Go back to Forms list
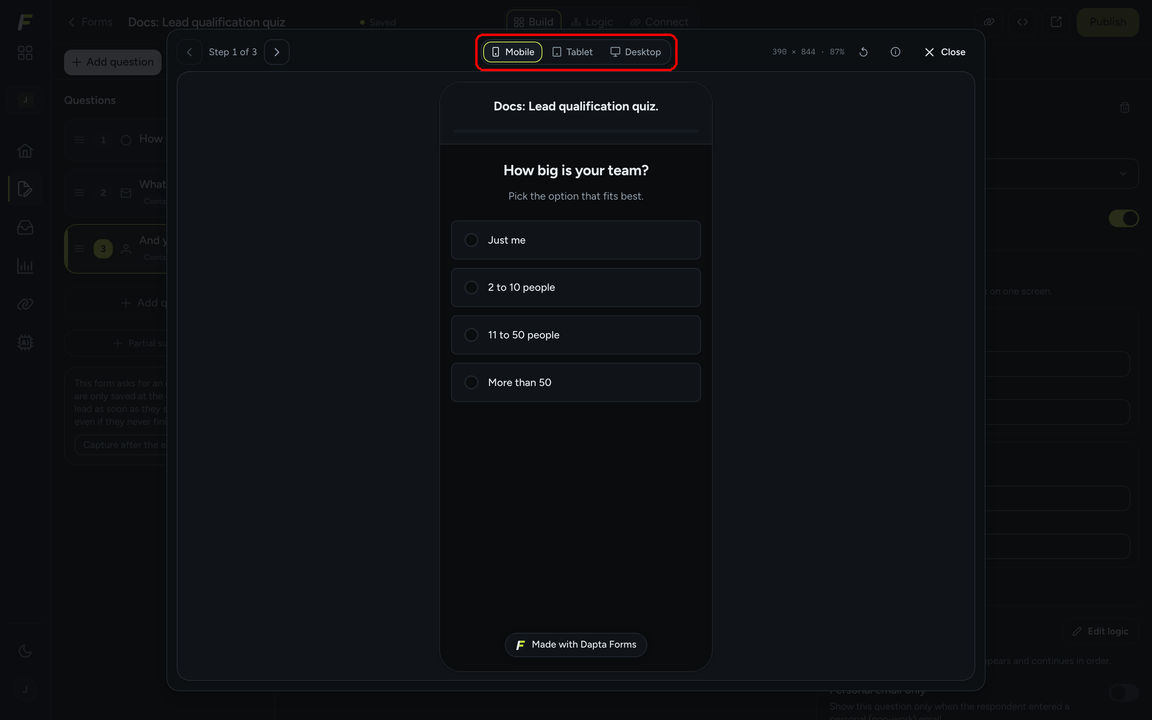This screenshot has height=720, width=1152. (x=90, y=22)
